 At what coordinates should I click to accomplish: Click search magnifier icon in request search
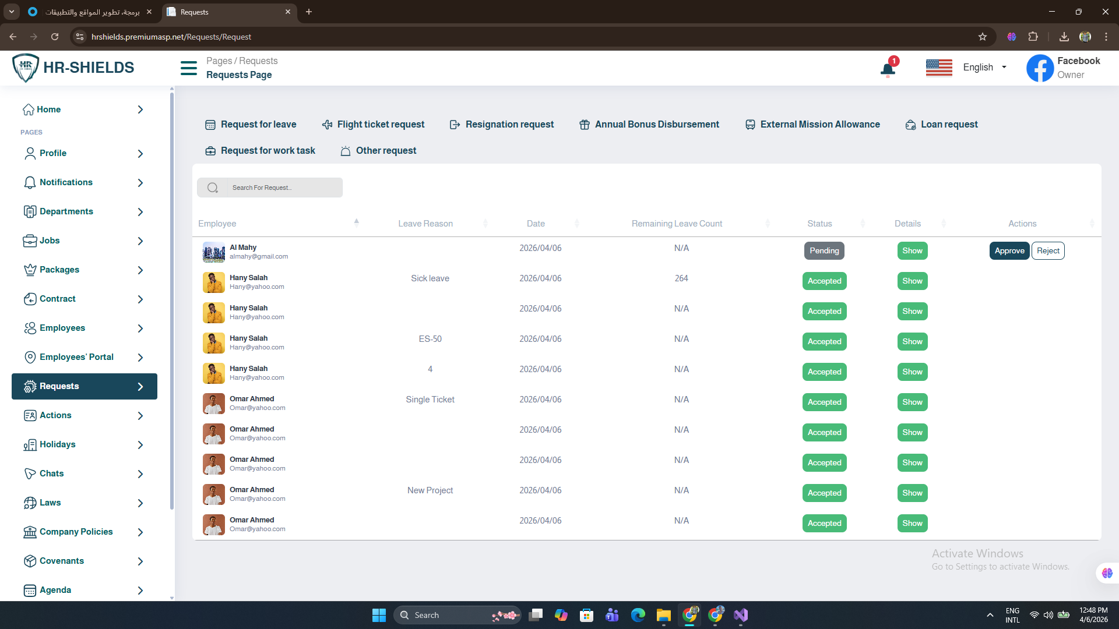[x=213, y=188]
